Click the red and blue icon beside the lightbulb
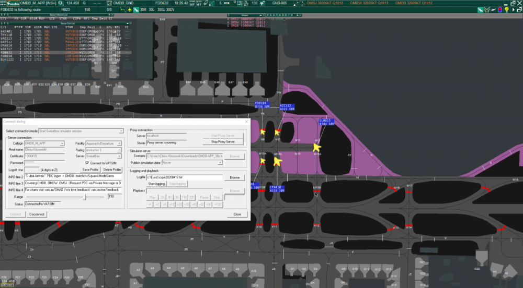 499,9
